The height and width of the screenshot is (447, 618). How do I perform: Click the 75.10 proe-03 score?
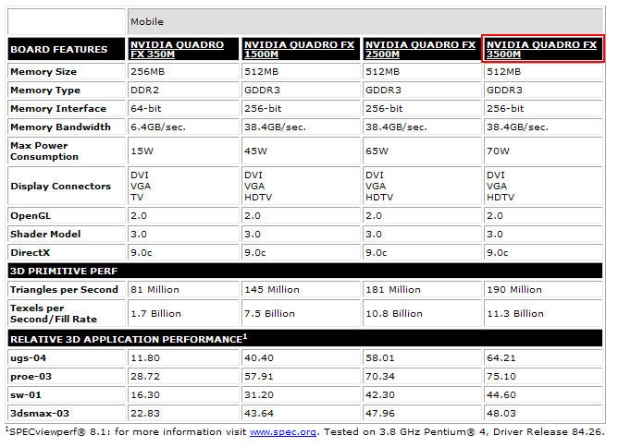pyautogui.click(x=501, y=377)
